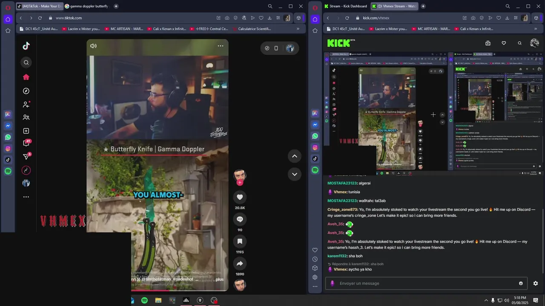Expand hidden bookmarks chevron in TikTok window
The height and width of the screenshot is (306, 545).
tap(298, 29)
